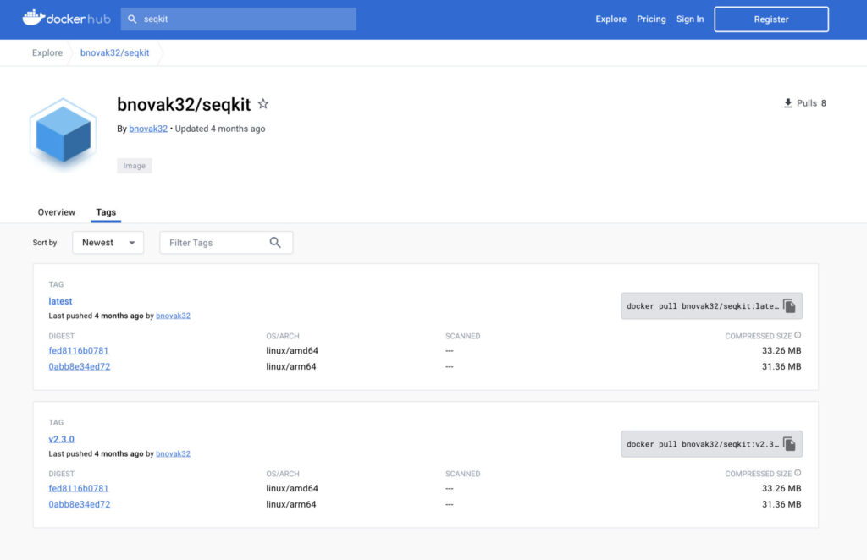This screenshot has width=867, height=560.
Task: Open the Explore menu in the header
Action: (x=610, y=19)
